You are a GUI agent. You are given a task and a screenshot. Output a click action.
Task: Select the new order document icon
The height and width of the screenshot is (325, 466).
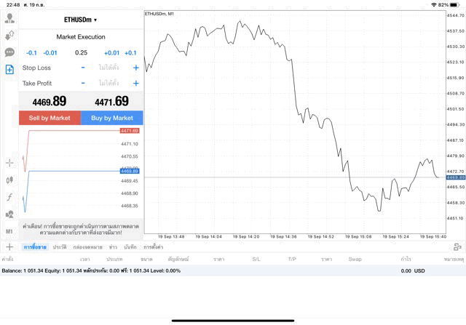click(x=9, y=70)
